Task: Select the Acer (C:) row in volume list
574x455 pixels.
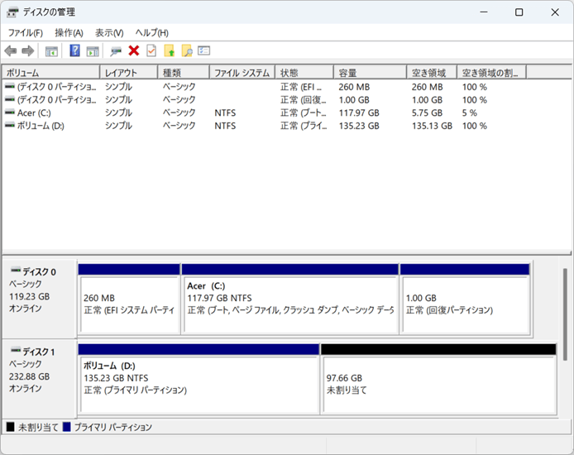Action: tap(33, 113)
